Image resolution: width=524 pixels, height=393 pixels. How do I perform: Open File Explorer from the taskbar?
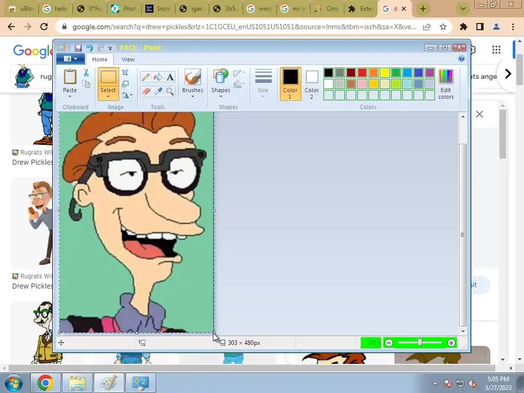pos(77,382)
